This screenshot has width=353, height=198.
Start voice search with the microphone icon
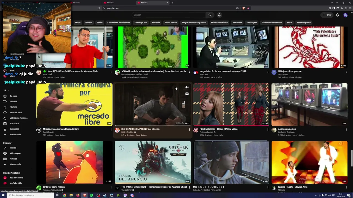pyautogui.click(x=219, y=15)
